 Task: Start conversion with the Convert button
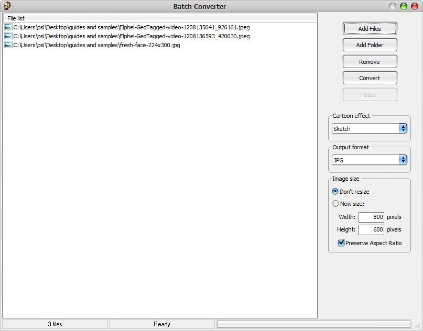coord(370,78)
